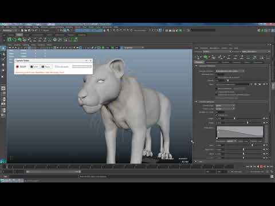Click inside the width ramp graph

click(x=240, y=132)
